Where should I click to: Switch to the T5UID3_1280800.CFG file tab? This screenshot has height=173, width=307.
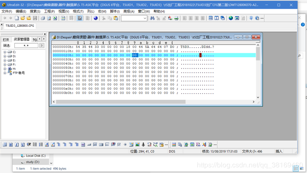[x=20, y=26]
